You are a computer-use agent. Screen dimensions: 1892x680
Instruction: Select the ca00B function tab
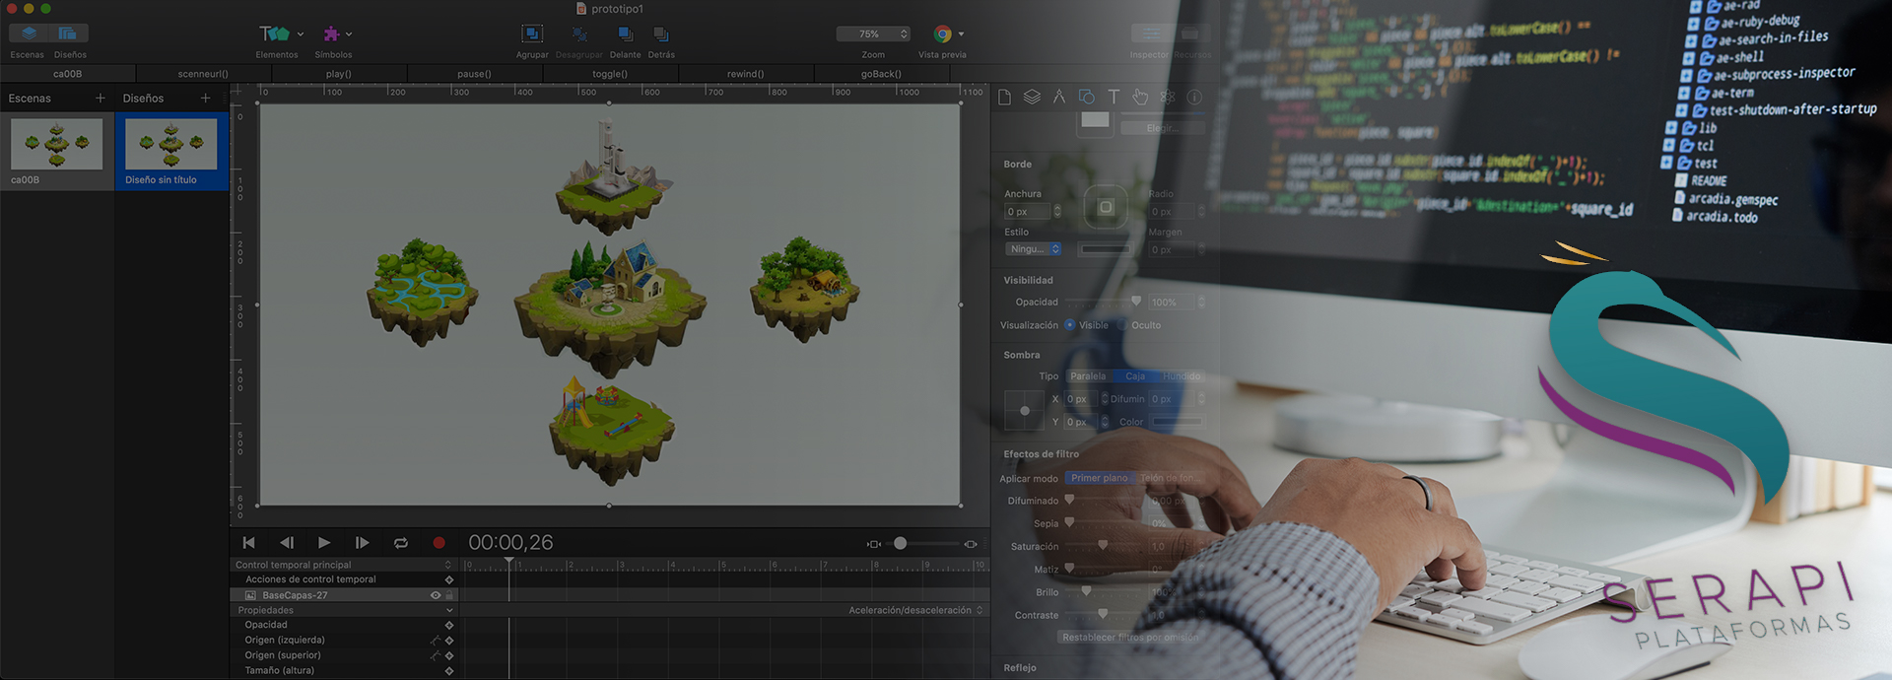[68, 74]
